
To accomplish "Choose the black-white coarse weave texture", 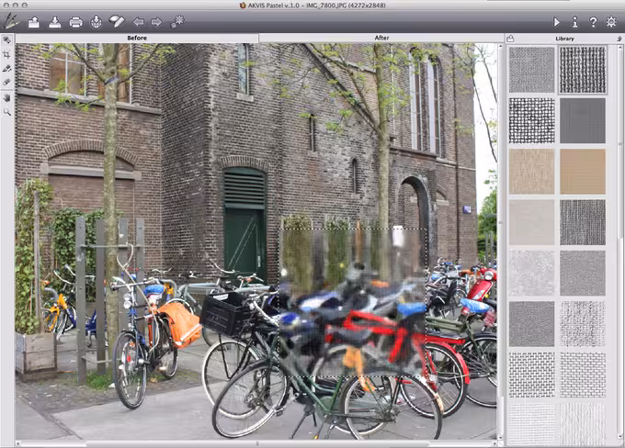I will tap(532, 120).
